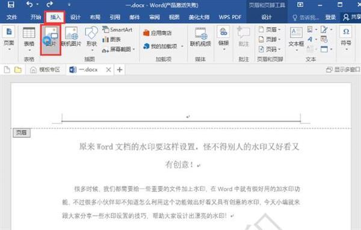Screen dimensions: 361x230
Task: Open the 邮件 (Mailings) tab
Action: tap(135, 17)
